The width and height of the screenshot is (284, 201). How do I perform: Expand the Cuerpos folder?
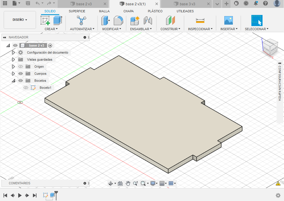[x=13, y=74]
